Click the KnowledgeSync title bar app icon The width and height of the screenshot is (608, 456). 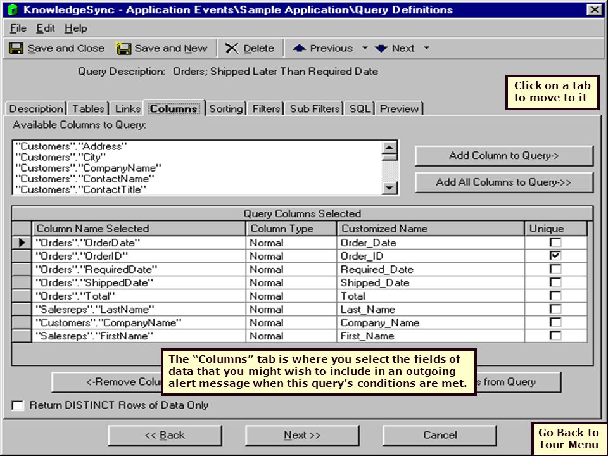[x=13, y=9]
